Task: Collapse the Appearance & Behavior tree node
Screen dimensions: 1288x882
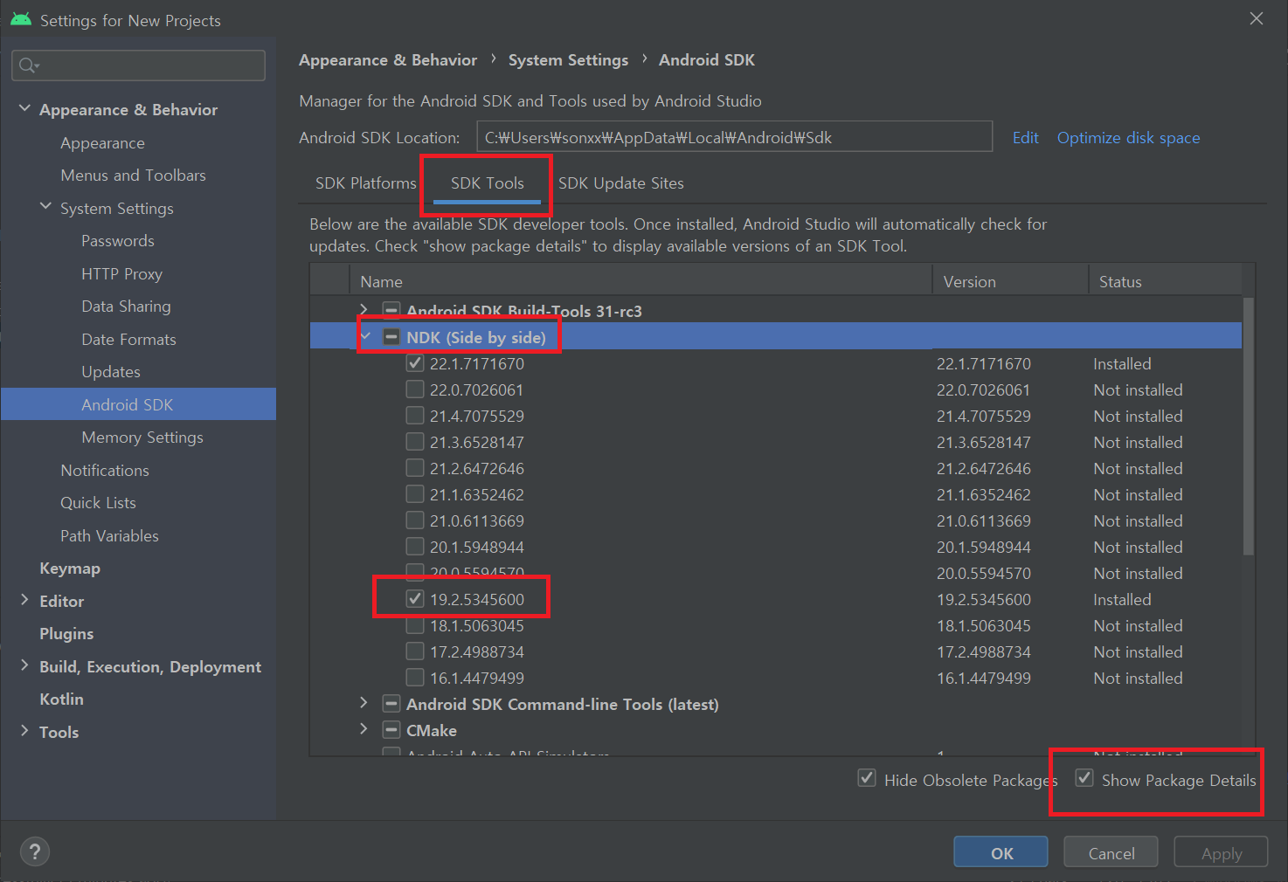Action: tap(24, 109)
